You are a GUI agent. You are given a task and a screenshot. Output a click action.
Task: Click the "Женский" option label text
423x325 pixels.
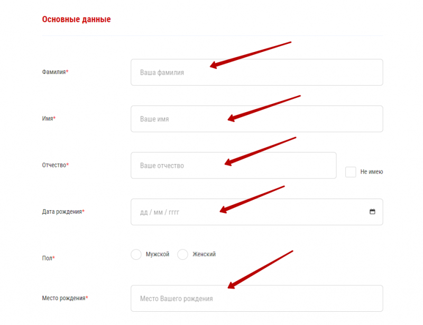pos(204,255)
